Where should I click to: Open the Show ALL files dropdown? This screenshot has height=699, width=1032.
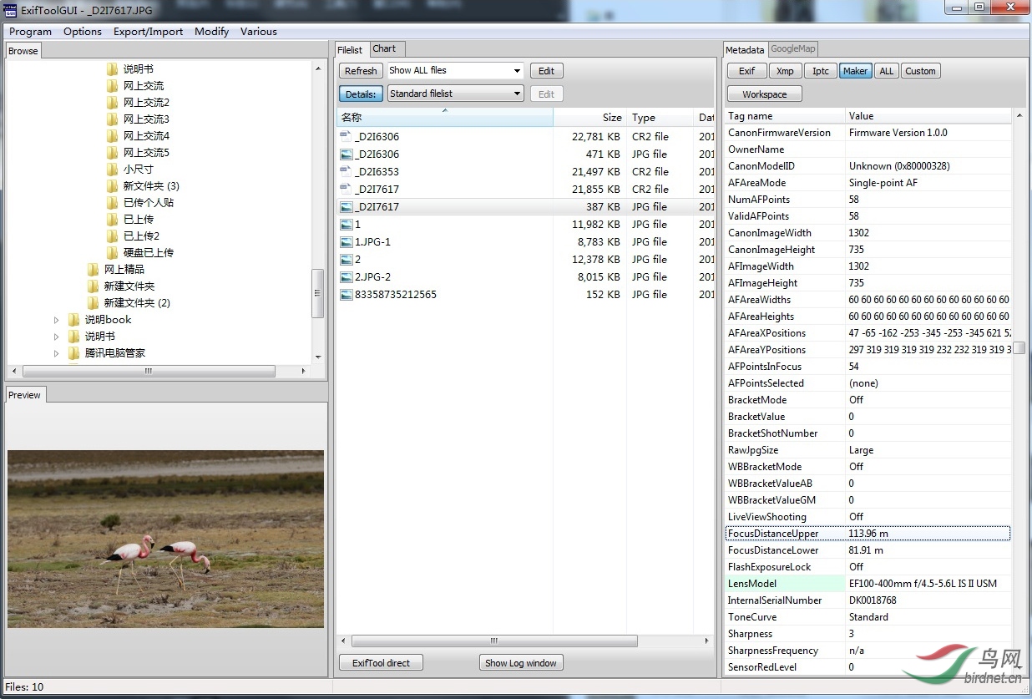456,70
